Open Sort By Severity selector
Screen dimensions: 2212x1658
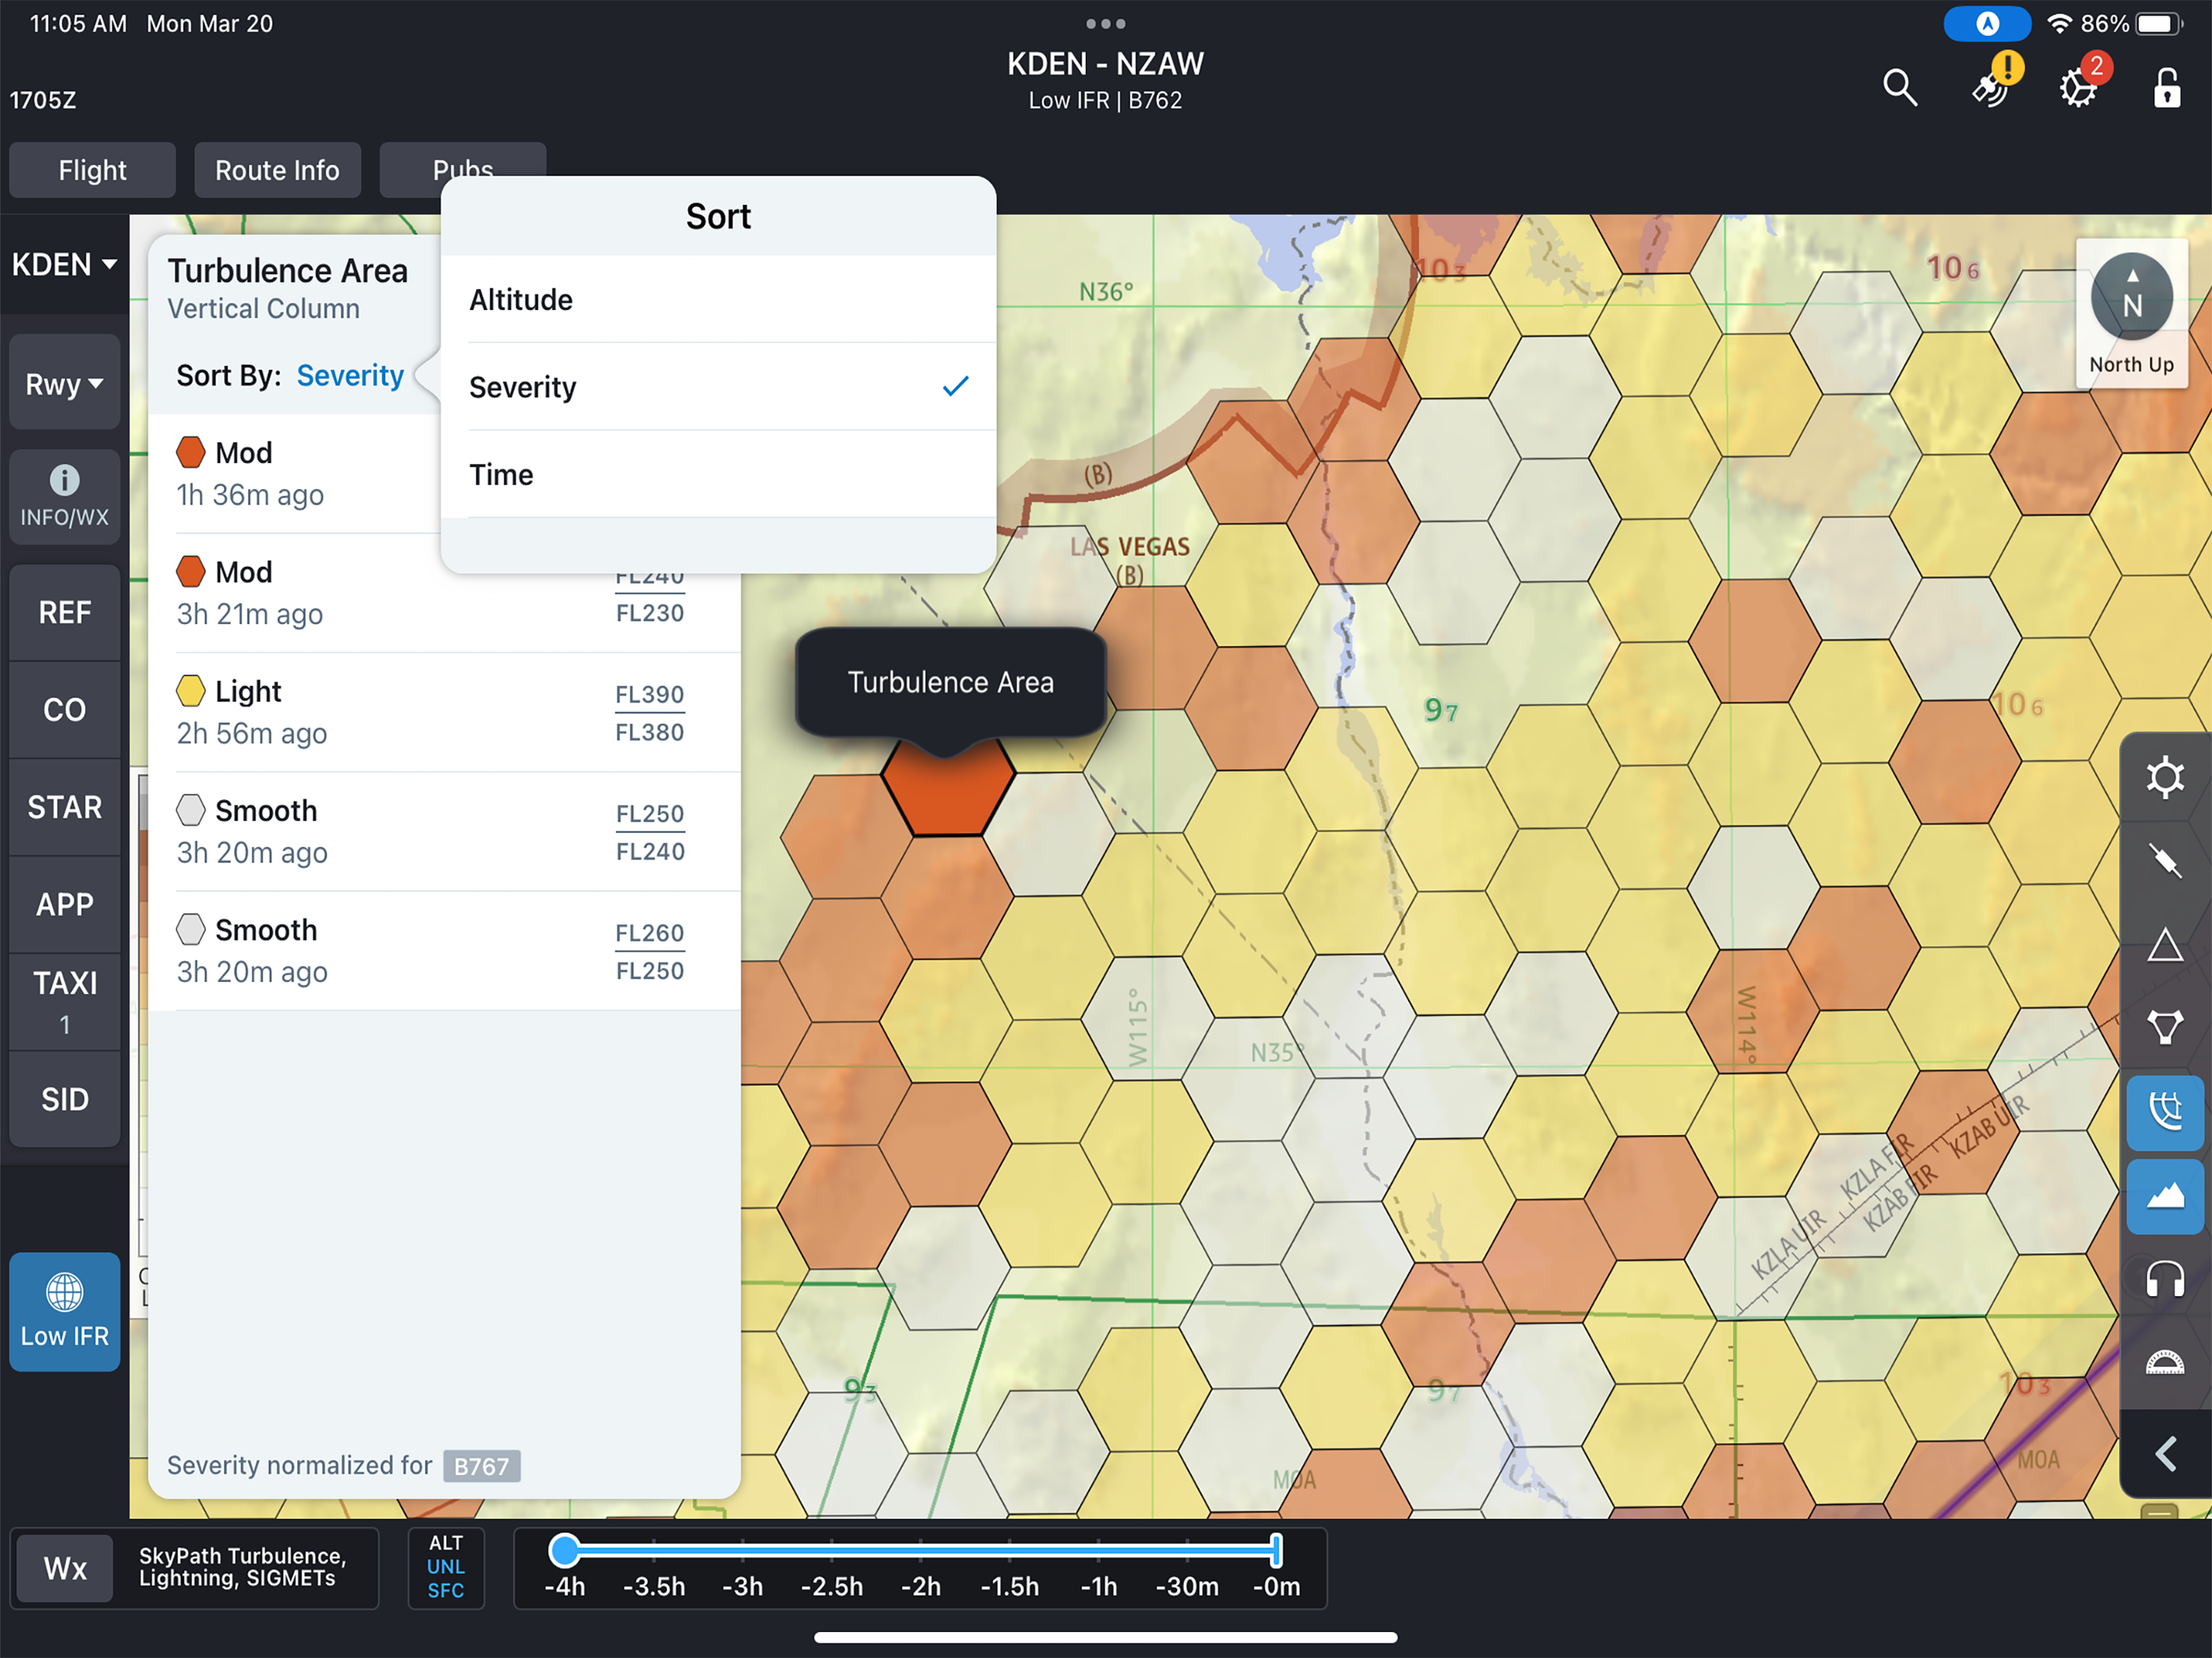[350, 376]
